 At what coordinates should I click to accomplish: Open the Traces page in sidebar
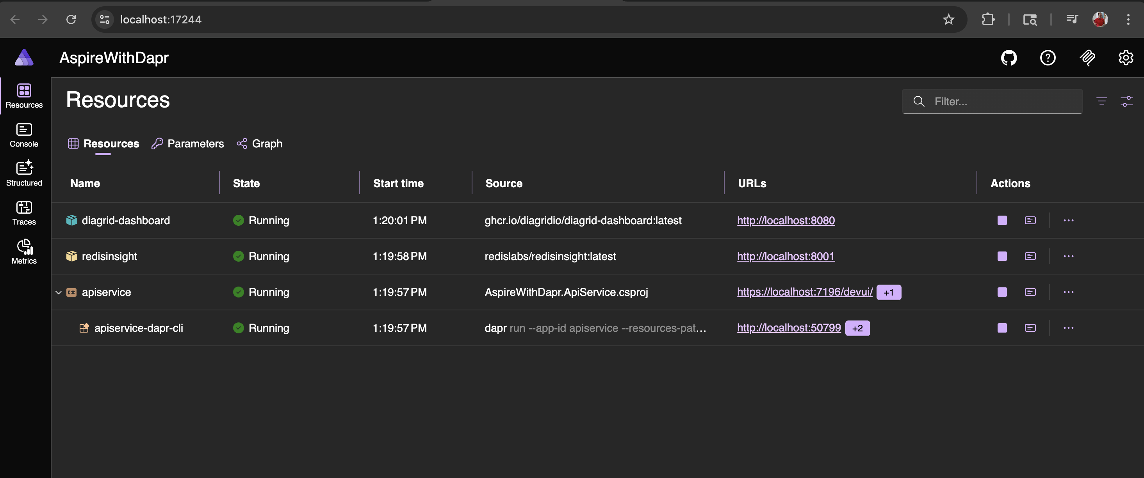tap(24, 213)
